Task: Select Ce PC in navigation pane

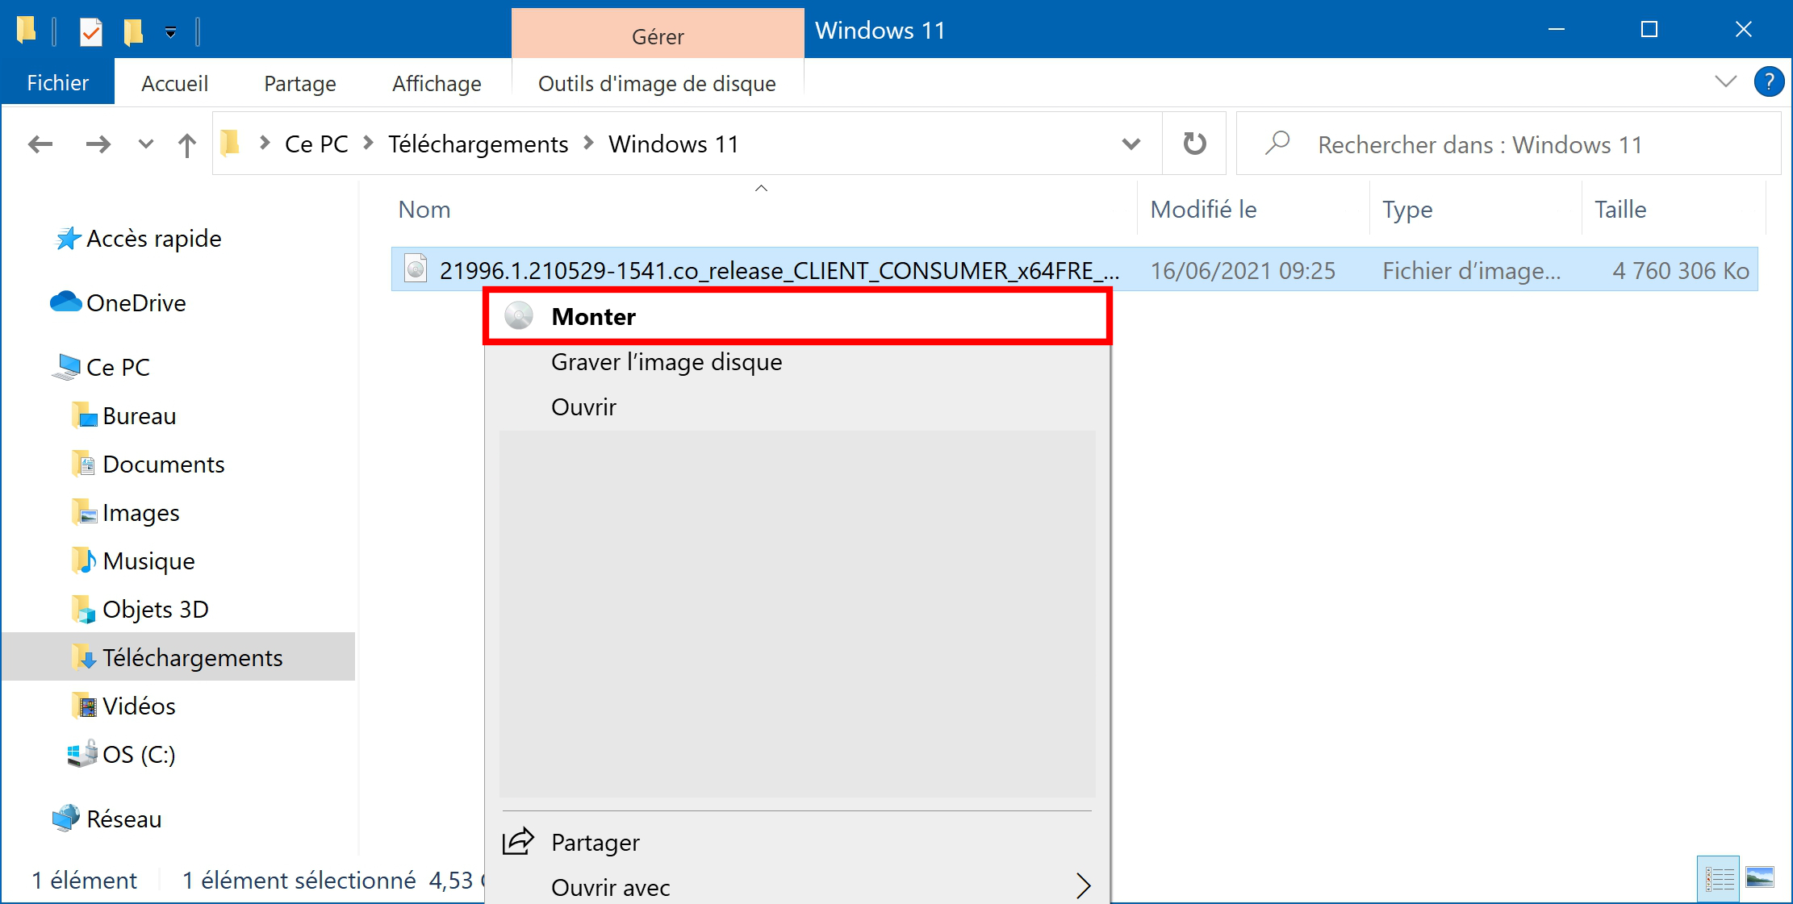Action: coord(118,368)
